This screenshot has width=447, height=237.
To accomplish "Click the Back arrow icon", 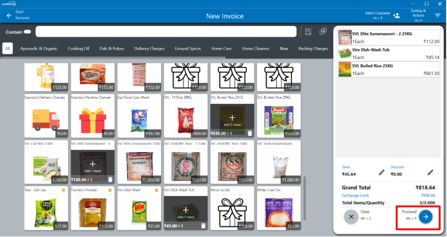I will click(x=9, y=15).
